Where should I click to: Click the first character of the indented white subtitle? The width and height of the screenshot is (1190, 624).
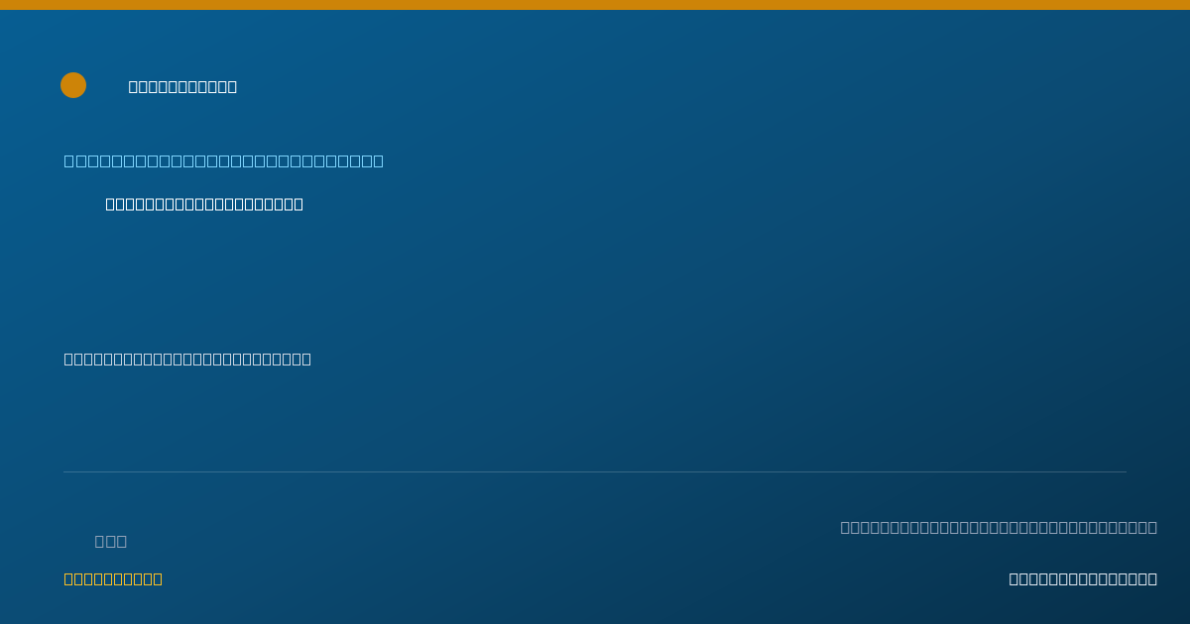[x=111, y=204]
